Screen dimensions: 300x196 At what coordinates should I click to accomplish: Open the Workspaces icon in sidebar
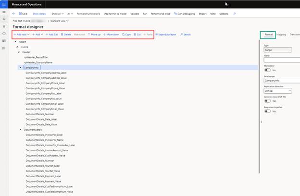click(4, 41)
